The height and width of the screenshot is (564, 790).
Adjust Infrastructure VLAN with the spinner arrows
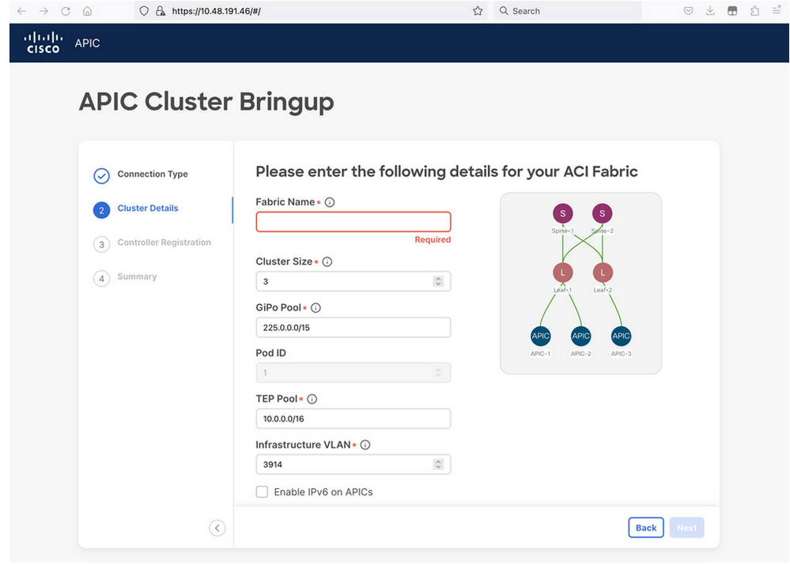click(438, 464)
